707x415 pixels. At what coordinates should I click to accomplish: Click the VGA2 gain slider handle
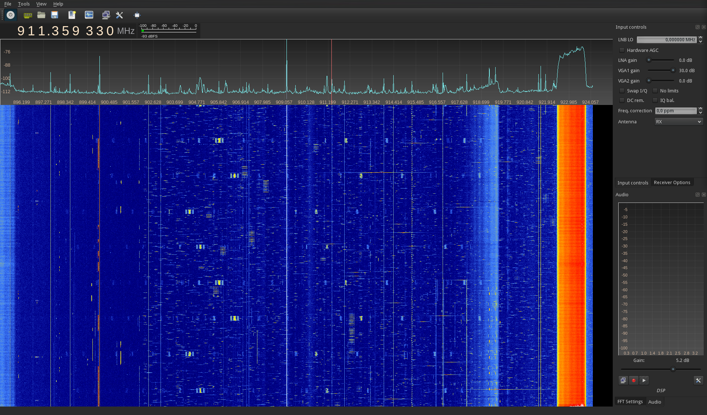point(649,81)
